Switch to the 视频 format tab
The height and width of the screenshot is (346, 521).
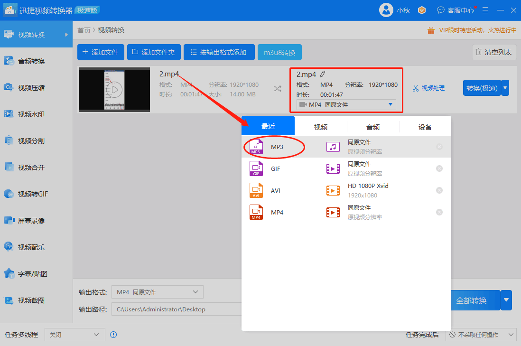(x=321, y=127)
